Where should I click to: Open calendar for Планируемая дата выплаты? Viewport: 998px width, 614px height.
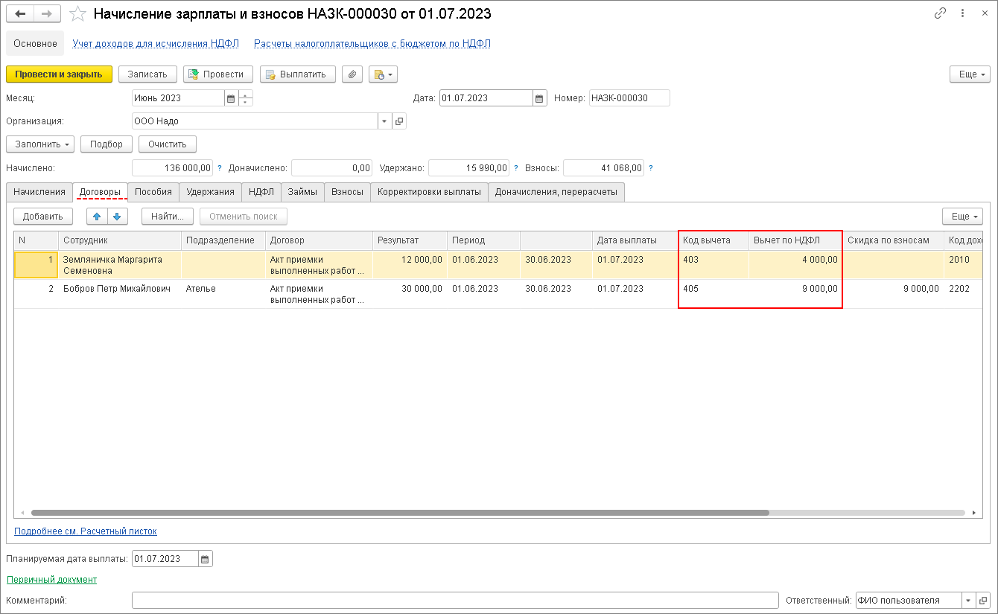[206, 559]
